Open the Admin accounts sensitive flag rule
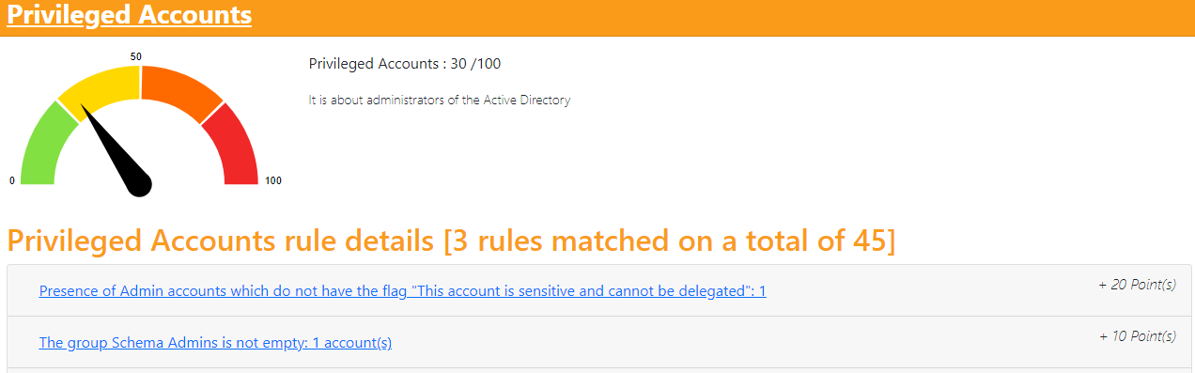Image resolution: width=1195 pixels, height=373 pixels. point(402,291)
